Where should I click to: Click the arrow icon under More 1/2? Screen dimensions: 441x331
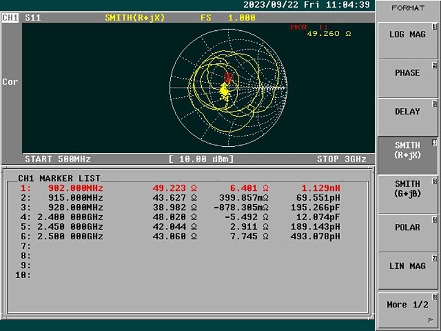431,320
